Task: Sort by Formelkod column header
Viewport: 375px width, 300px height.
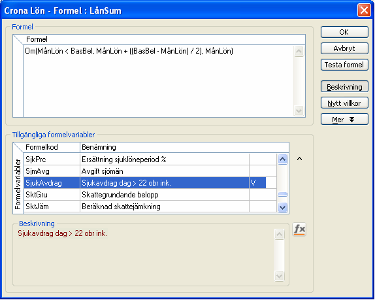Action: click(52, 147)
